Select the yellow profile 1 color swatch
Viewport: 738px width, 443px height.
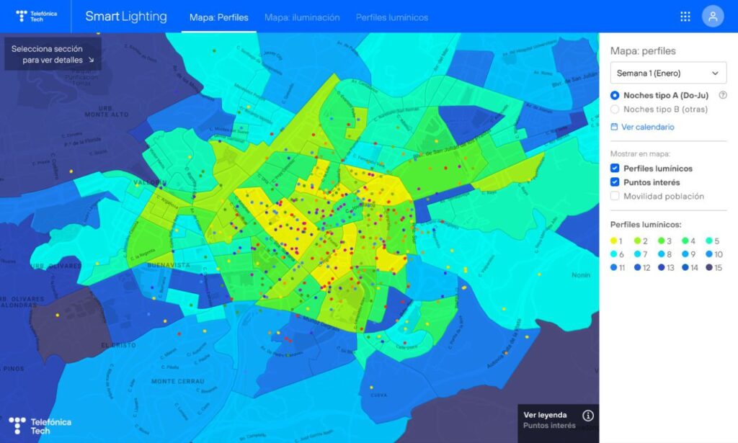(614, 241)
